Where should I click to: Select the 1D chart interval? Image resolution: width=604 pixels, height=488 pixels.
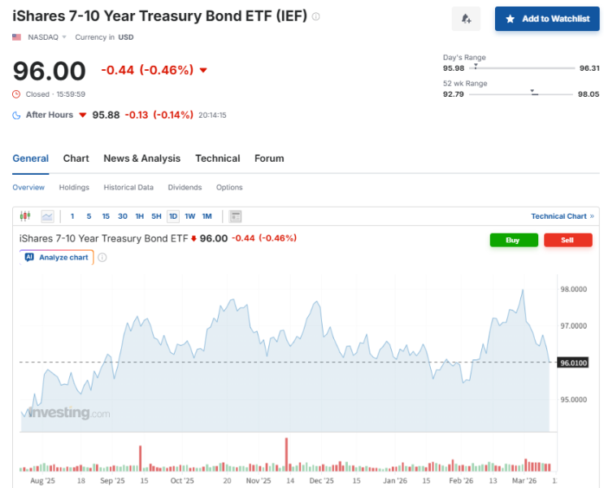pyautogui.click(x=173, y=216)
